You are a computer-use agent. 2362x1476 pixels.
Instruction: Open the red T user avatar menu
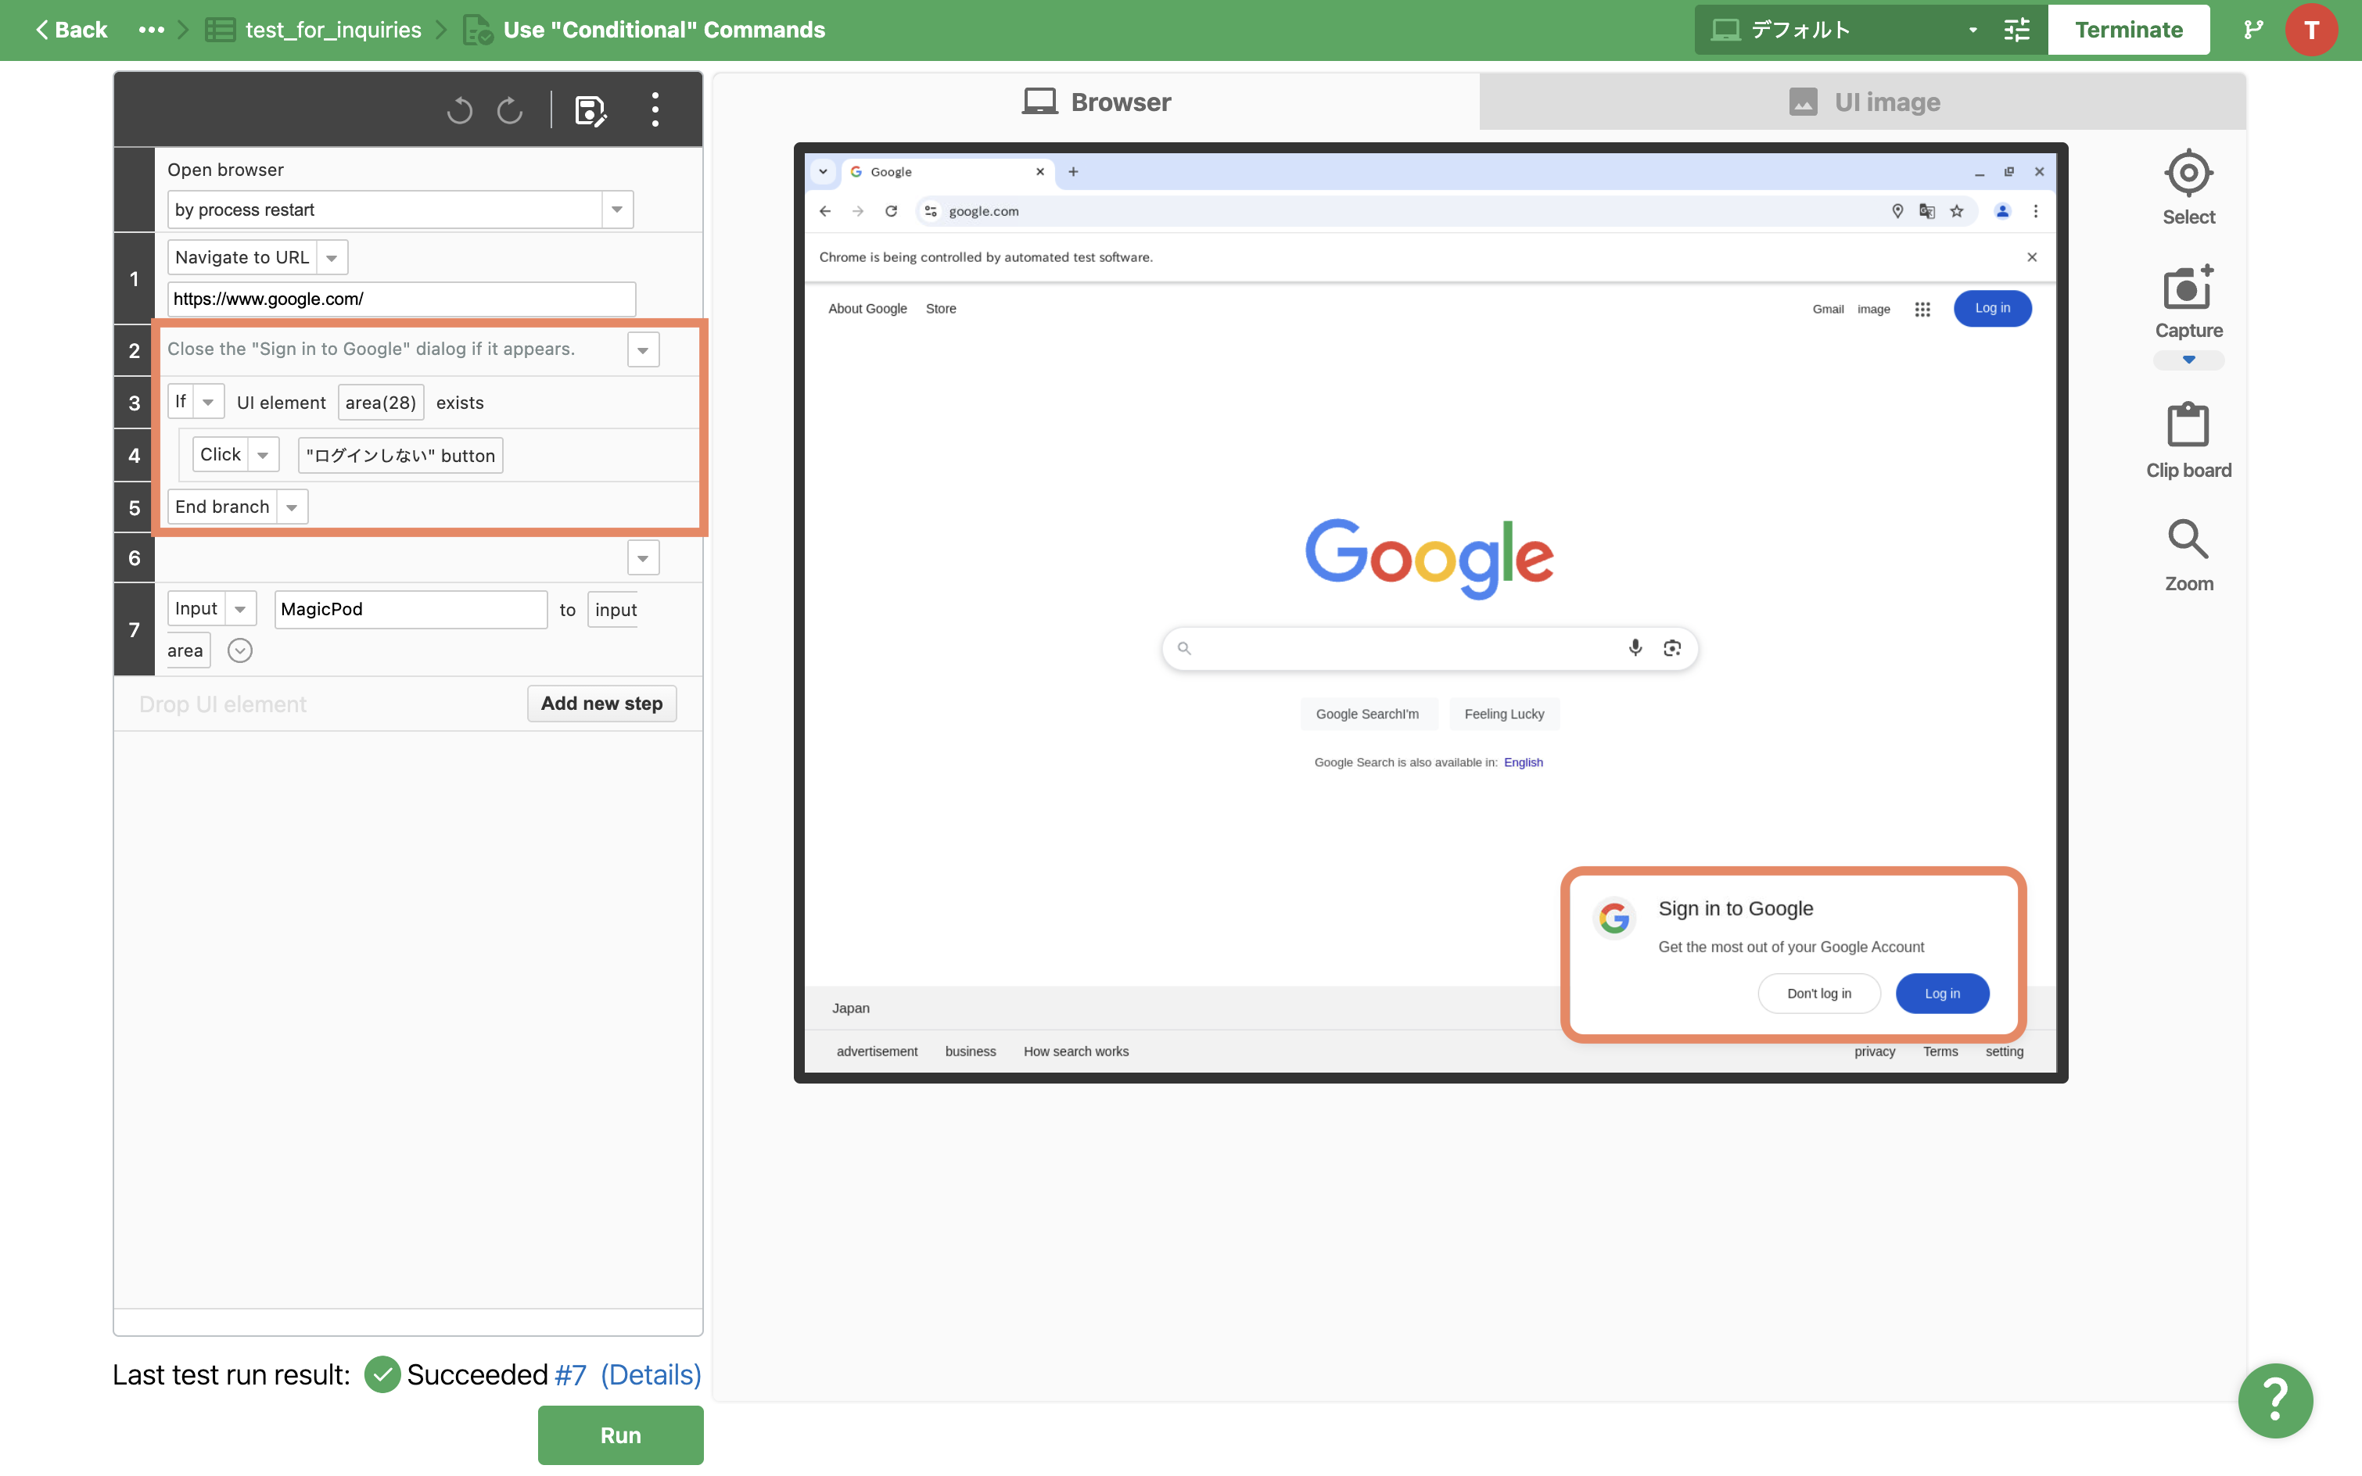click(x=2311, y=29)
